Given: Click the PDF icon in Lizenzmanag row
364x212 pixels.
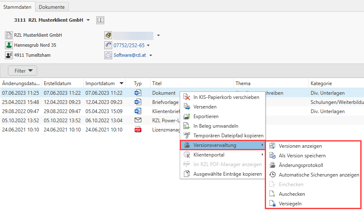Looking at the screenshot, I should (x=138, y=129).
